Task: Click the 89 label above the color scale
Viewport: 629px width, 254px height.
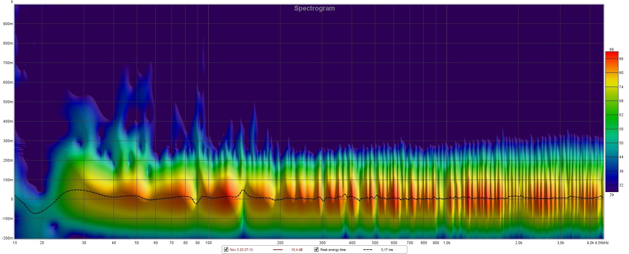Action: 611,50
